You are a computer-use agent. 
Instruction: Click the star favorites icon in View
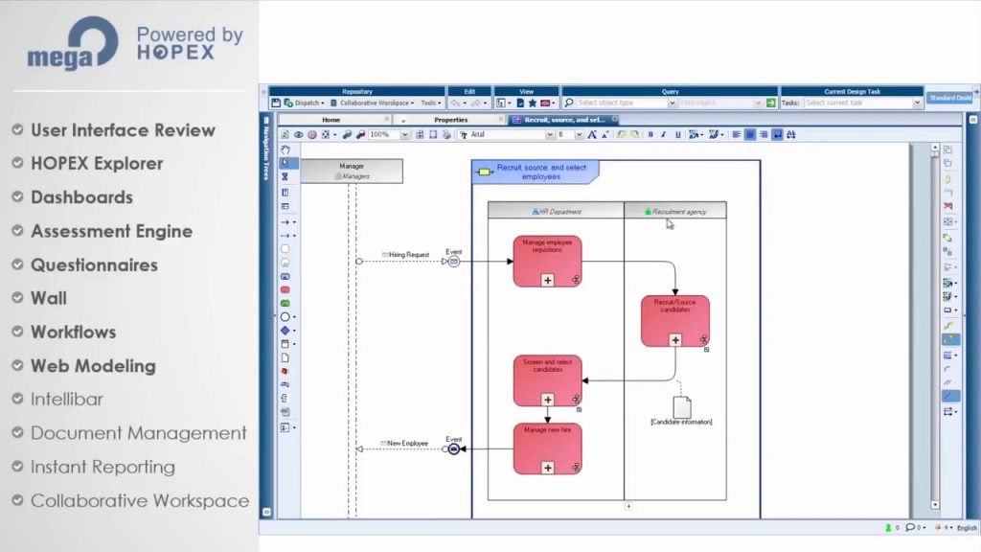point(533,103)
